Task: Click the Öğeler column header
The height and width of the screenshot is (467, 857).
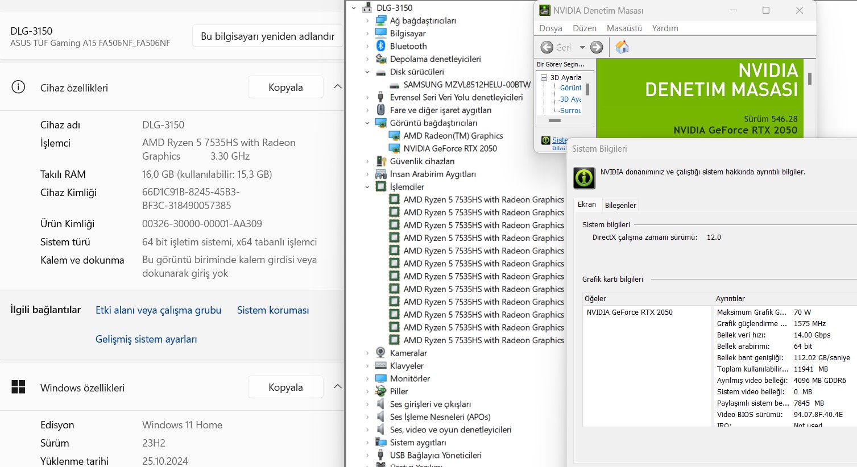Action: click(x=647, y=298)
